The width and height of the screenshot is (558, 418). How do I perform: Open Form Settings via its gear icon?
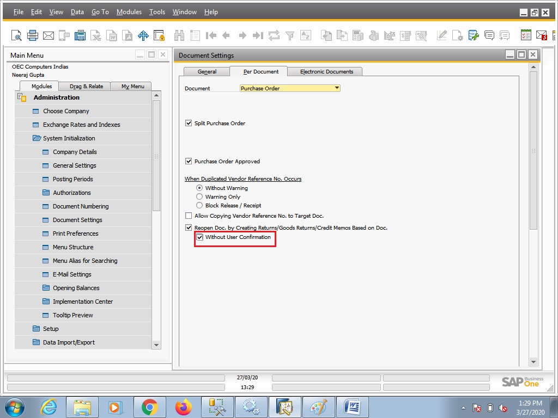(457, 35)
